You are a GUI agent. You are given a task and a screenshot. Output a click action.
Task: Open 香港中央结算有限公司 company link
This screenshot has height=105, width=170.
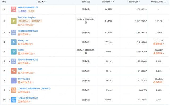point(28,7)
